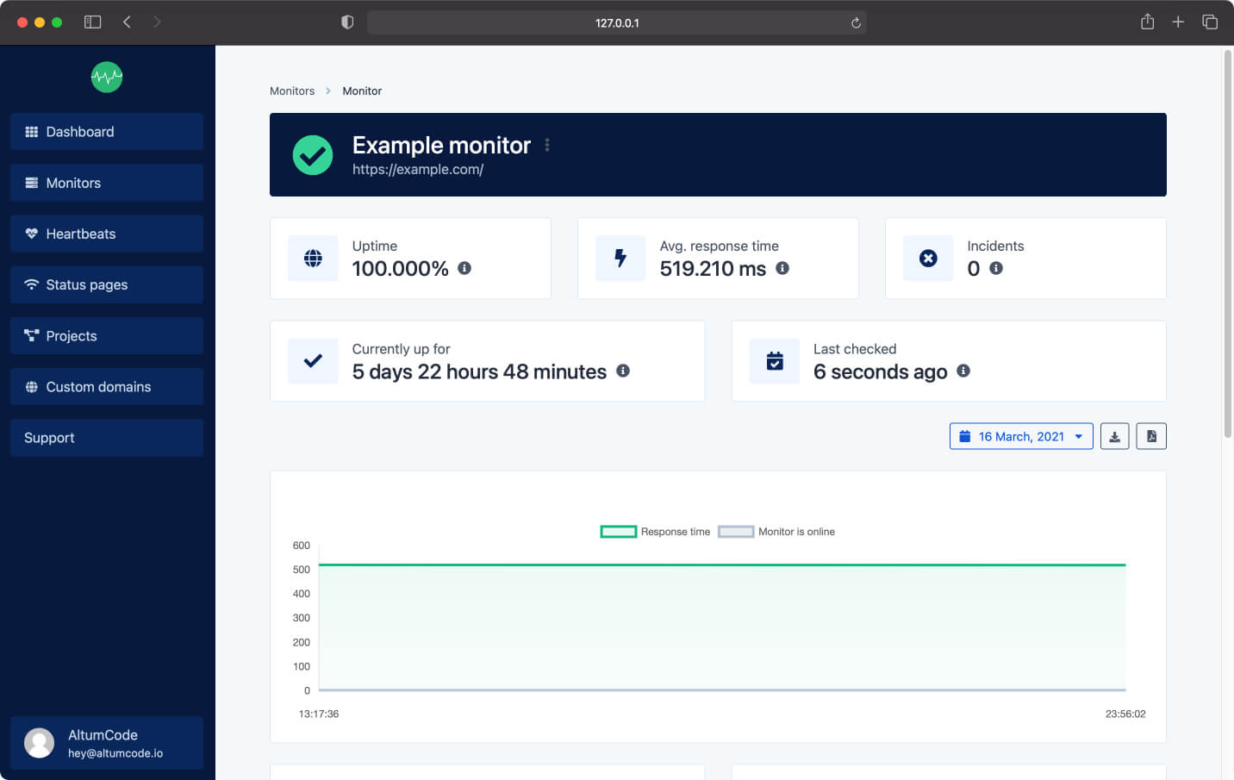Screen dimensions: 1234x780
Task: Click the page vertical scrollbar
Action: tap(1228, 246)
